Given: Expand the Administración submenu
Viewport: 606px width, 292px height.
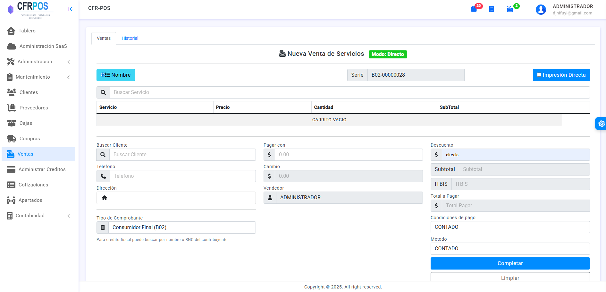Looking at the screenshot, I should pos(38,62).
